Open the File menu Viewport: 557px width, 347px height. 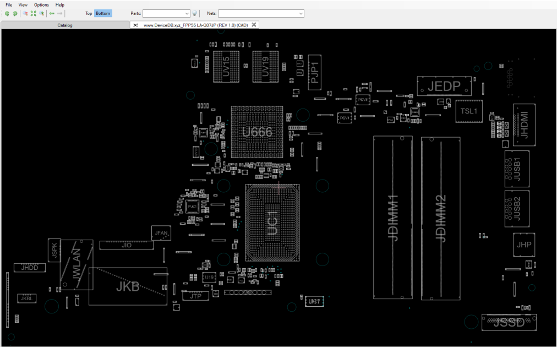click(9, 5)
